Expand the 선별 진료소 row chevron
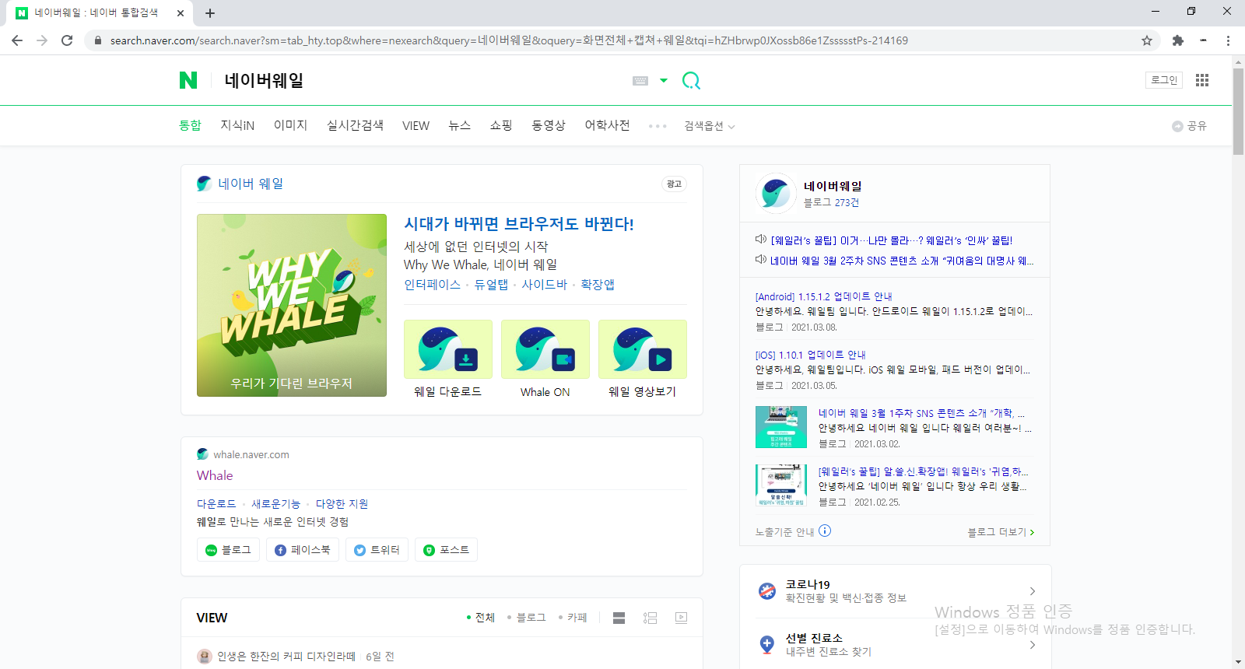The height and width of the screenshot is (669, 1245). 1033,645
